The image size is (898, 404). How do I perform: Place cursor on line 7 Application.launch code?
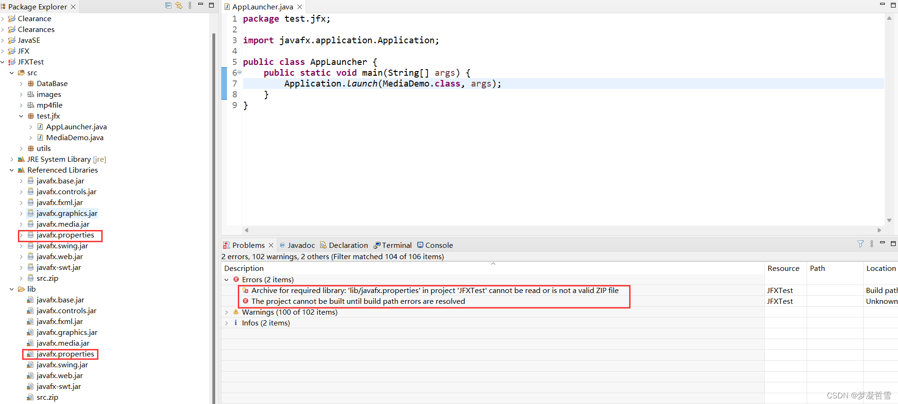click(393, 83)
